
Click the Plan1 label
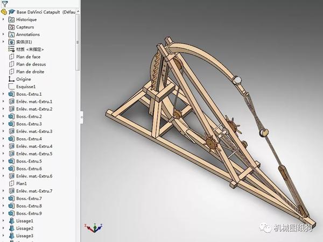click(22, 183)
